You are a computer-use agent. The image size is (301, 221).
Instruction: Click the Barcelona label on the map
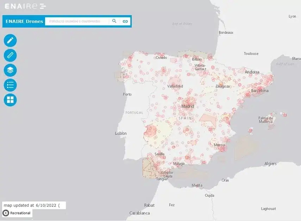[x=260, y=91]
